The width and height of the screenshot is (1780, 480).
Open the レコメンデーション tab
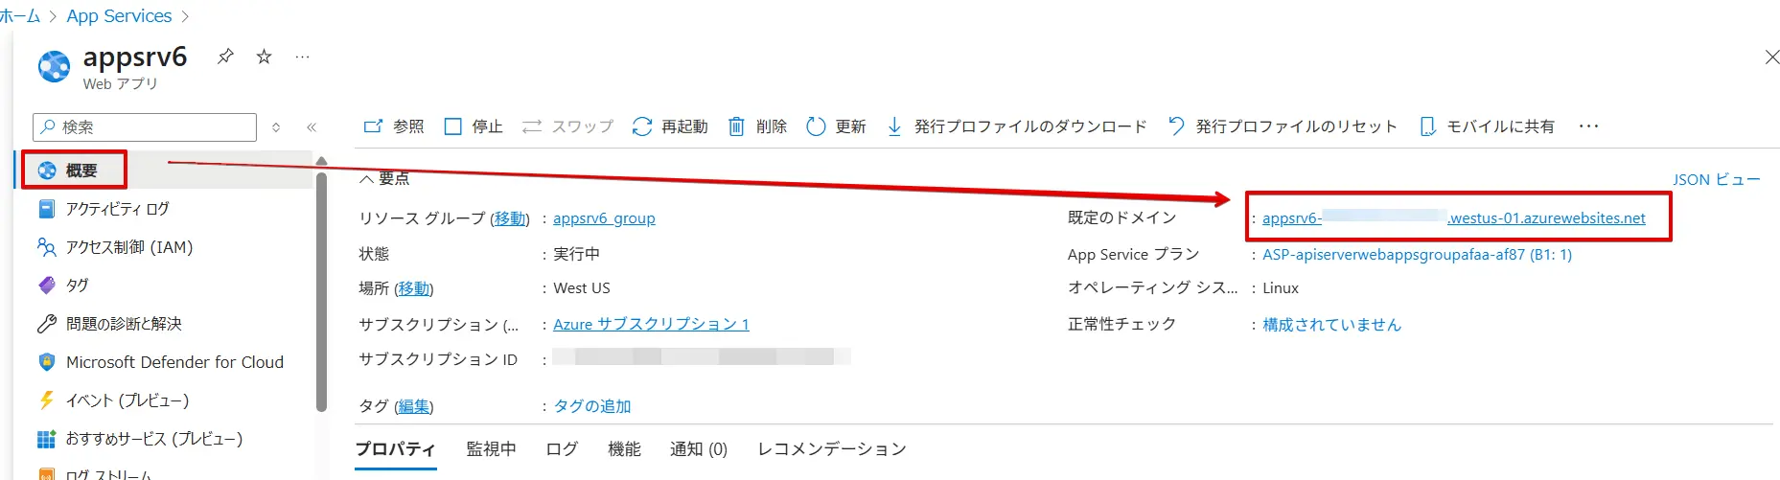point(831,449)
